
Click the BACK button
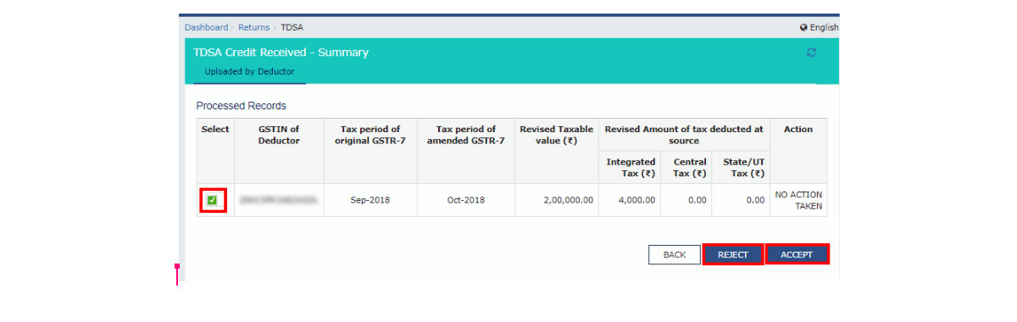(675, 254)
